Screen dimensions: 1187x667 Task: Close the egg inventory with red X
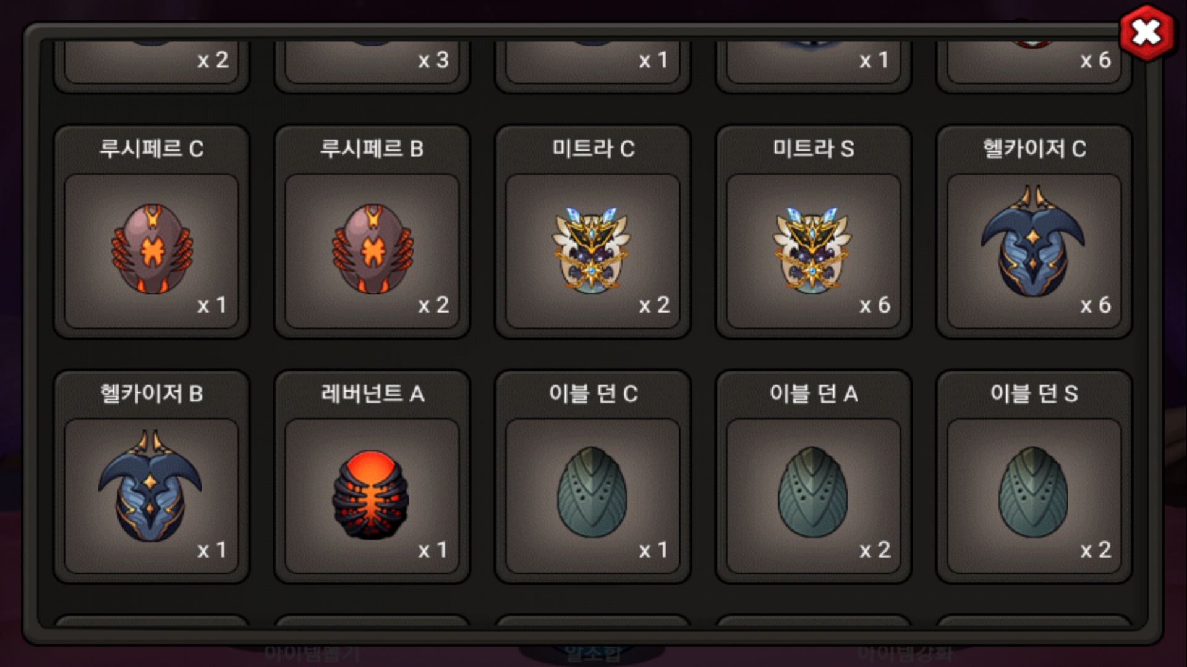coord(1146,33)
